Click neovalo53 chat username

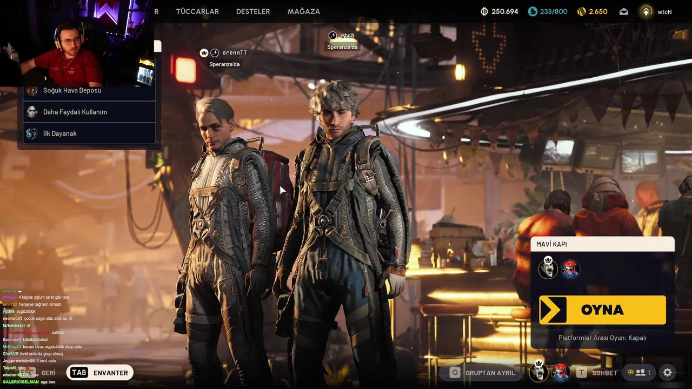click(12, 318)
